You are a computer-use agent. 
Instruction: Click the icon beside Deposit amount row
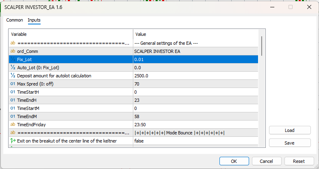pos(13,76)
